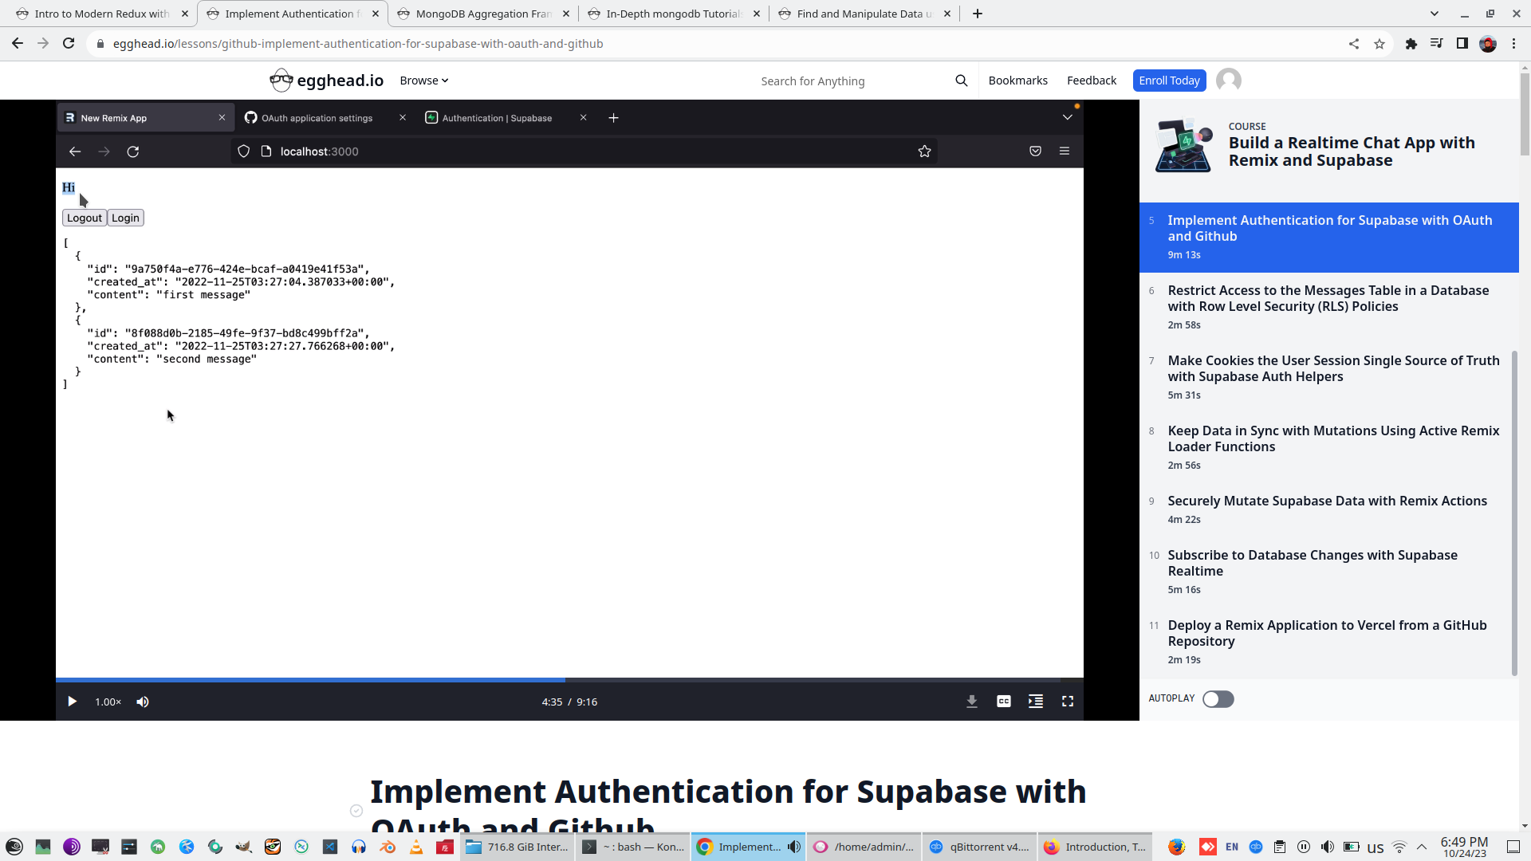Screen dimensions: 1531x861
Task: Bookmark this page with star icon
Action: coord(1379,44)
